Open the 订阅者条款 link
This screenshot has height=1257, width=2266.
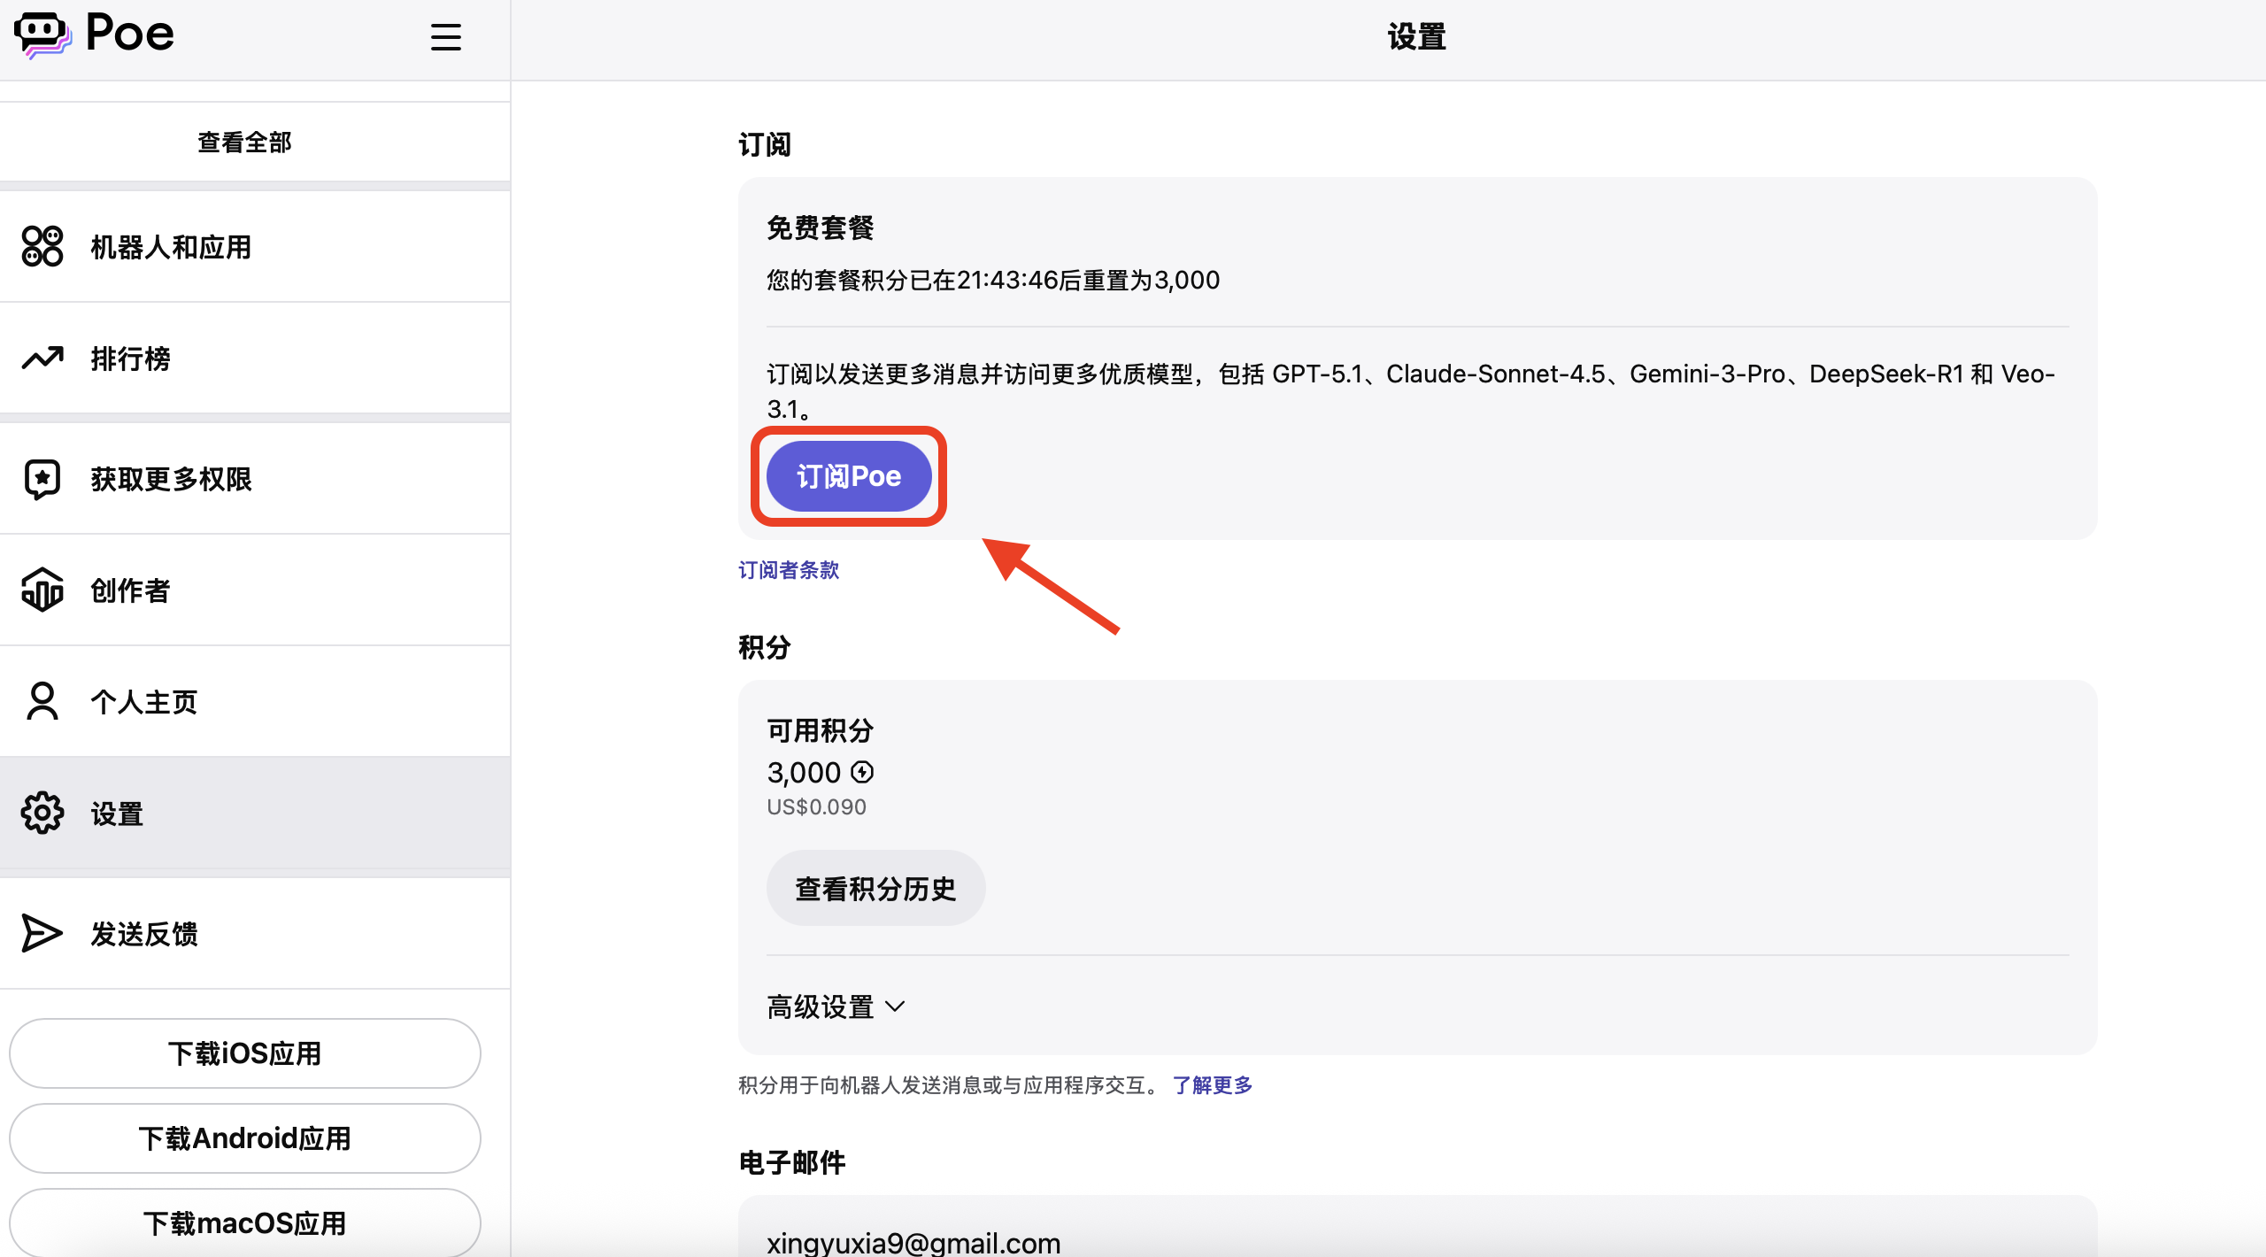tap(788, 570)
